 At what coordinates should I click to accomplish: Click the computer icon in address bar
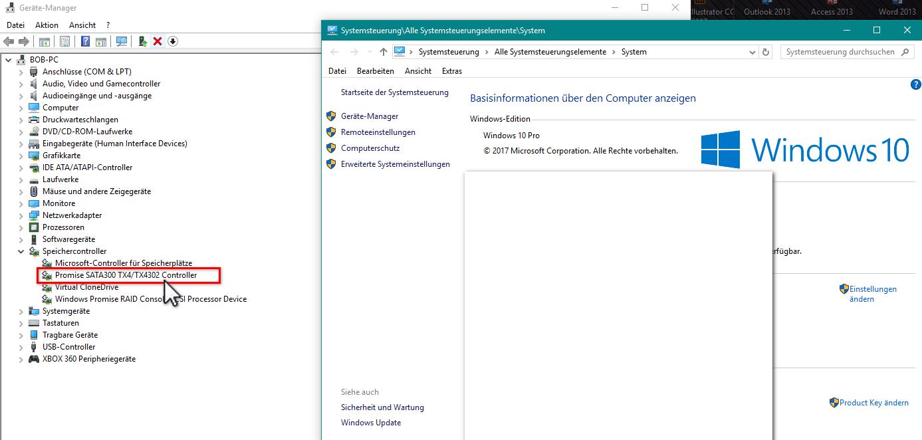tap(399, 52)
